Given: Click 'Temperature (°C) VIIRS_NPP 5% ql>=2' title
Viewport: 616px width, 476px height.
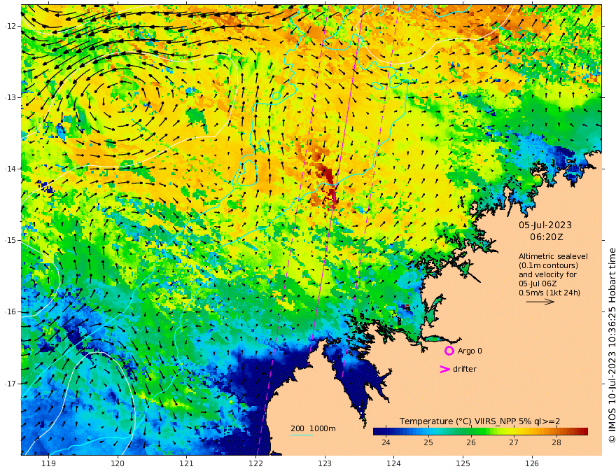Looking at the screenshot, I should (479, 421).
